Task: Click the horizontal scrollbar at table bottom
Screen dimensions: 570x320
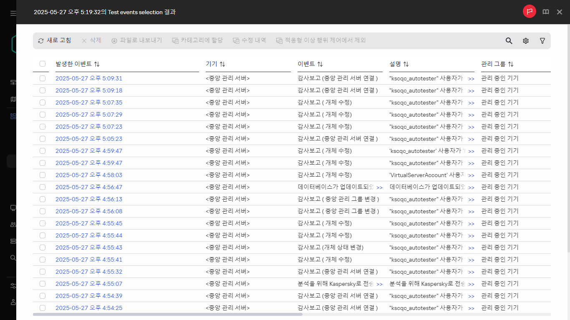Action: 167,314
